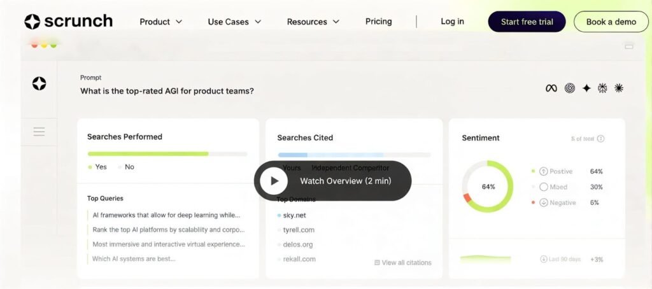The width and height of the screenshot is (652, 289).
Task: Choose the Gemini sparkle star icon
Action: [586, 88]
